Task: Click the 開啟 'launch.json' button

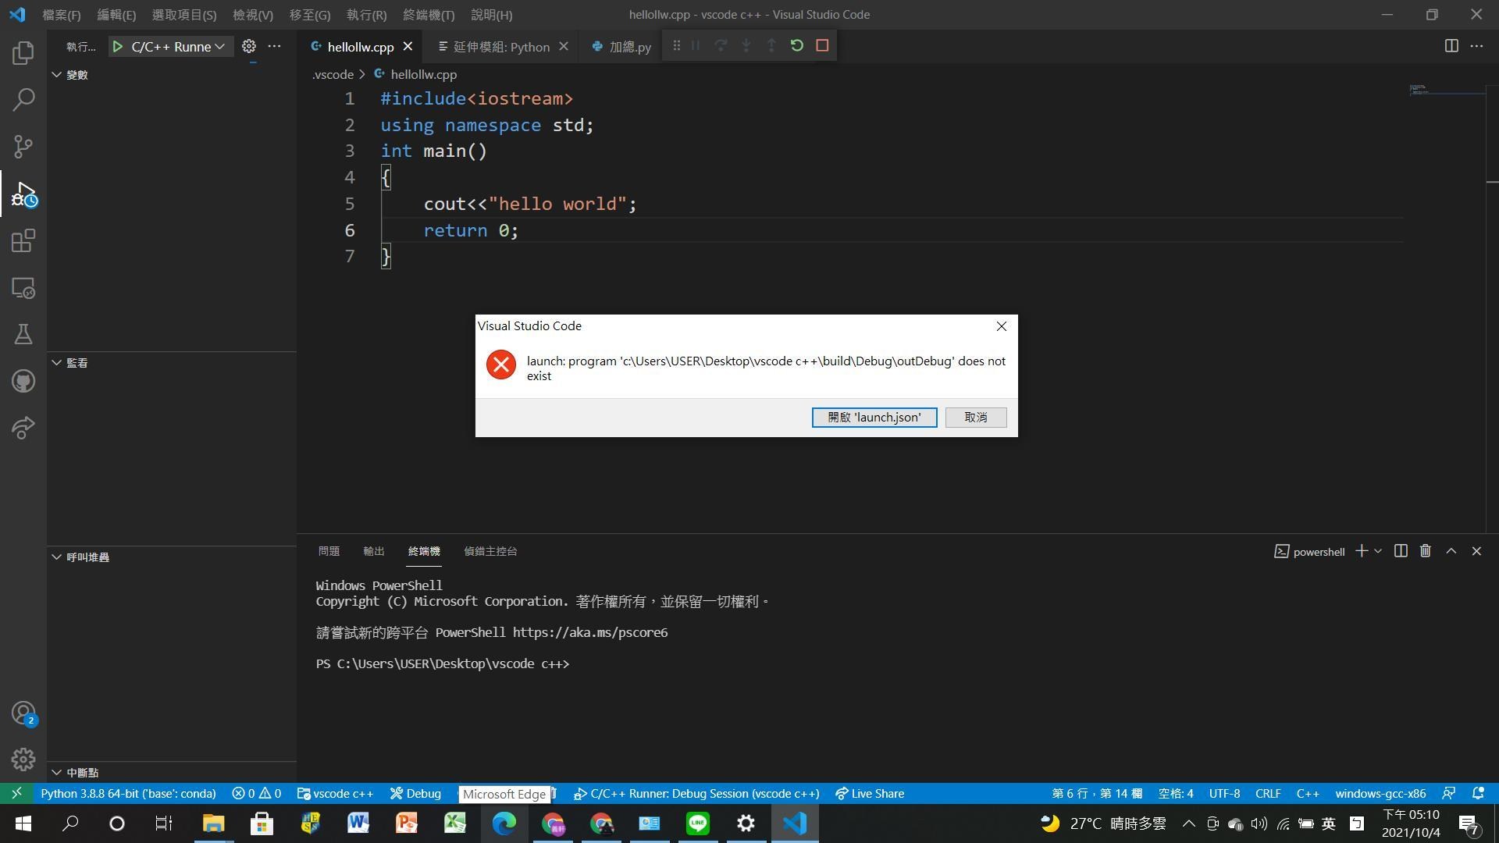Action: click(x=874, y=417)
